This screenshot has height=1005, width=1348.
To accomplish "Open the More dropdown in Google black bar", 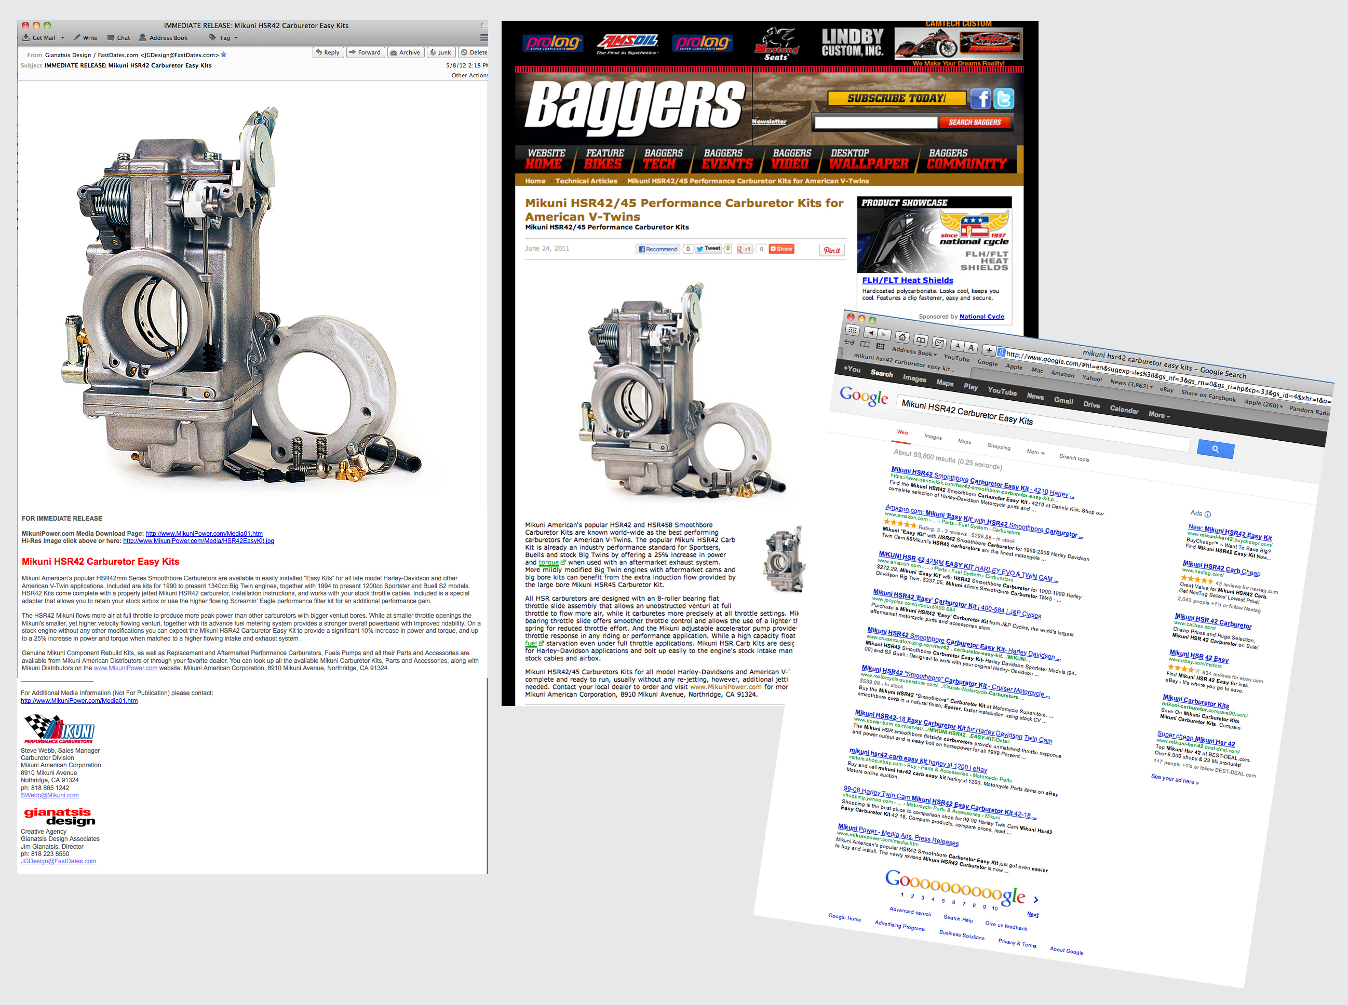I will tap(1159, 415).
